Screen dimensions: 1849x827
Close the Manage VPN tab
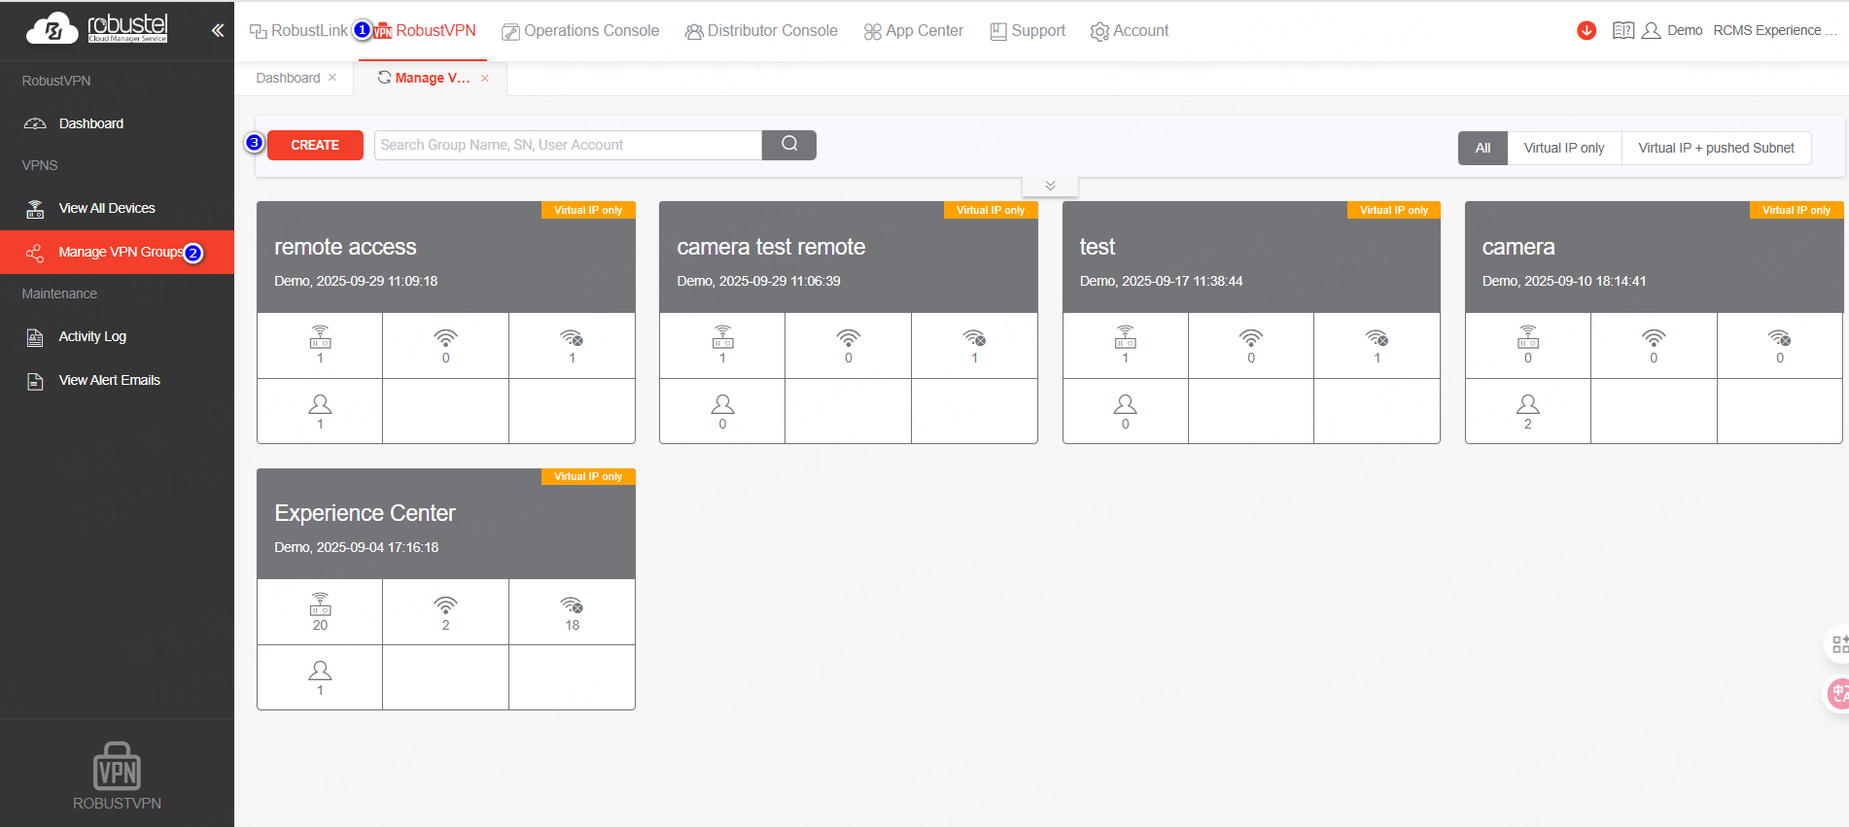(485, 79)
